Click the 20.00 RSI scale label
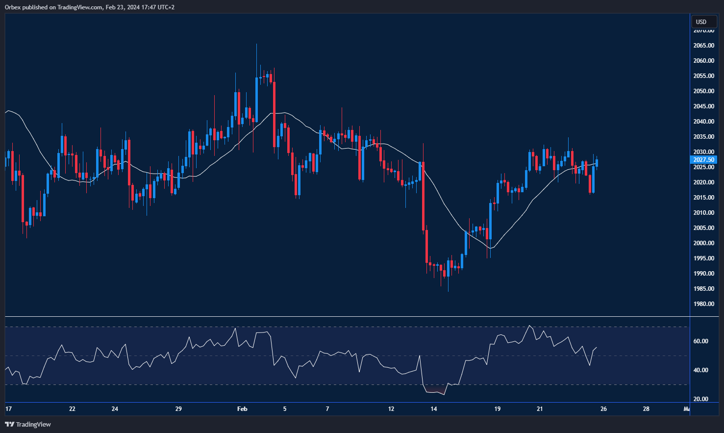Viewport: 724px width, 433px height. (702, 400)
